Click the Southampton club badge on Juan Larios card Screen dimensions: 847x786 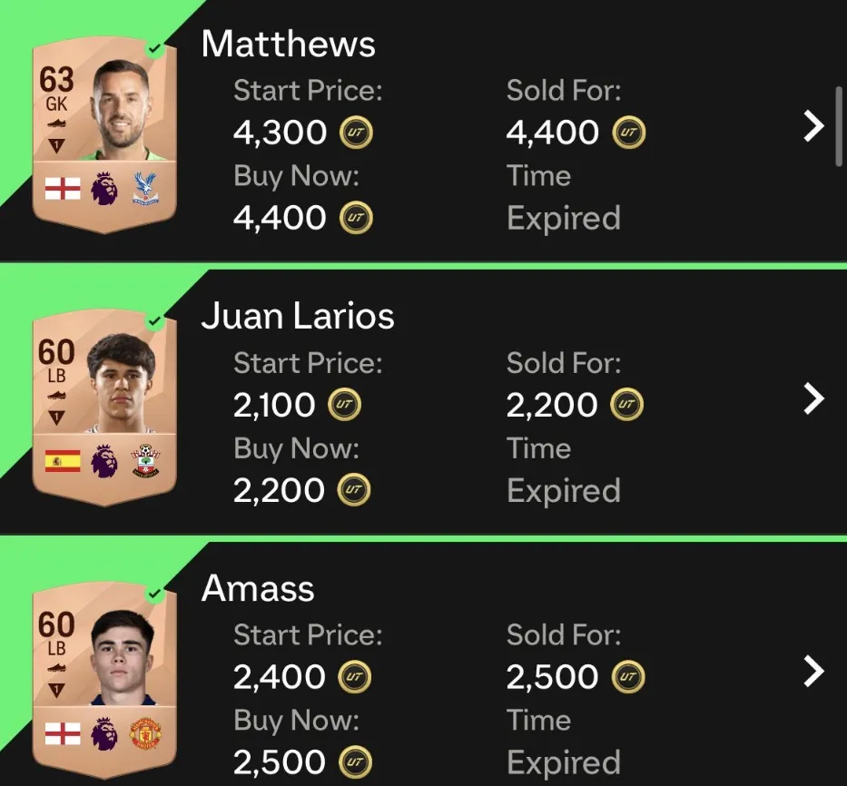click(144, 459)
